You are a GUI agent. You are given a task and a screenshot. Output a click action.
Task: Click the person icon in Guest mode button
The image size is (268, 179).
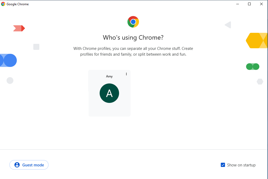17,165
